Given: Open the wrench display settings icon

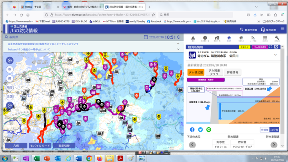Looking at the screenshot, I should (x=277, y=39).
